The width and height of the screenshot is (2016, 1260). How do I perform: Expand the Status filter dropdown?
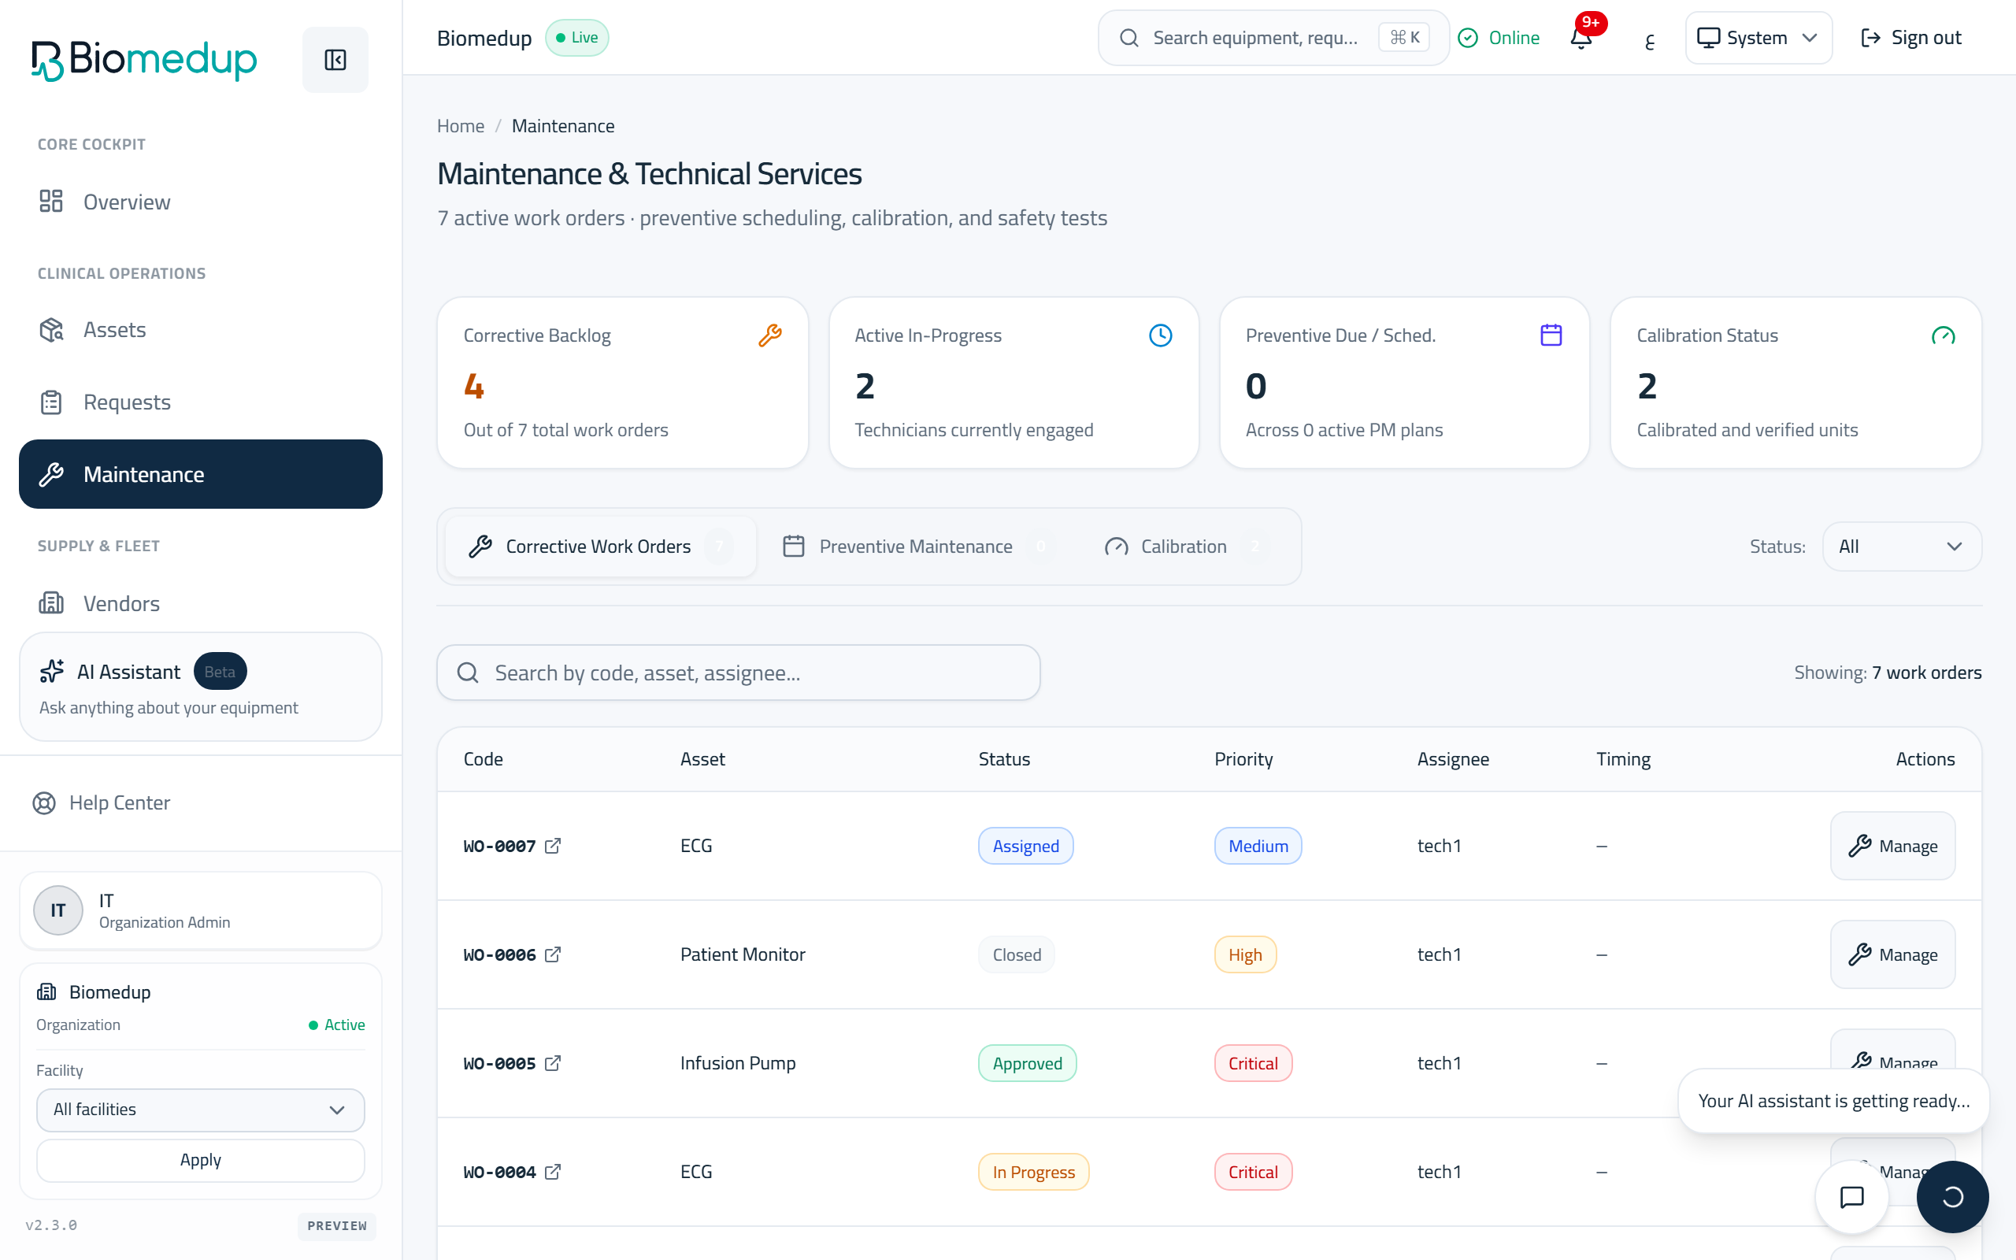click(x=1901, y=547)
